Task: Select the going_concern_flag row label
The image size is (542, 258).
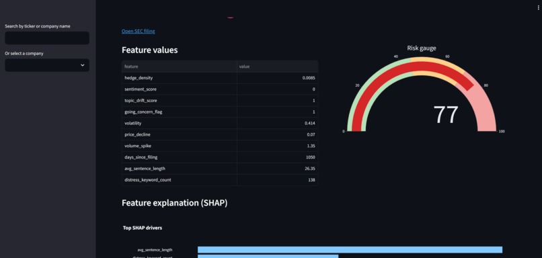Action: 143,112
